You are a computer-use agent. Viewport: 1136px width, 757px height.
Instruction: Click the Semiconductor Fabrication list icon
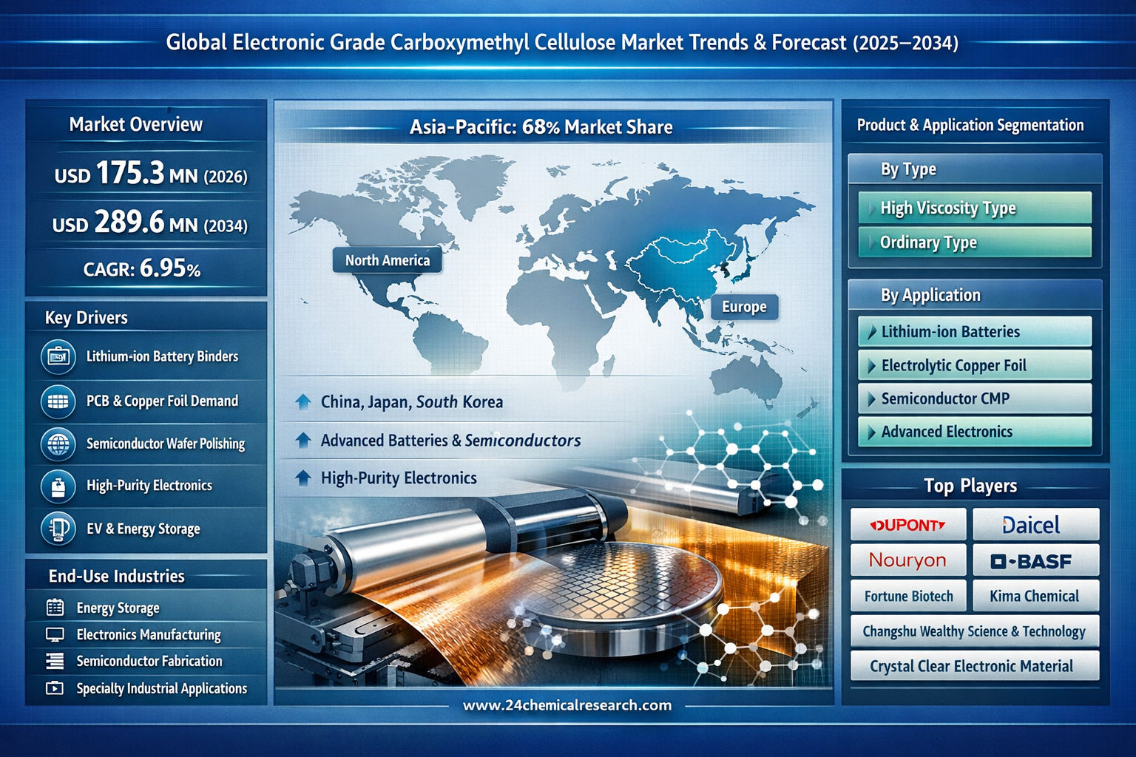click(x=55, y=661)
